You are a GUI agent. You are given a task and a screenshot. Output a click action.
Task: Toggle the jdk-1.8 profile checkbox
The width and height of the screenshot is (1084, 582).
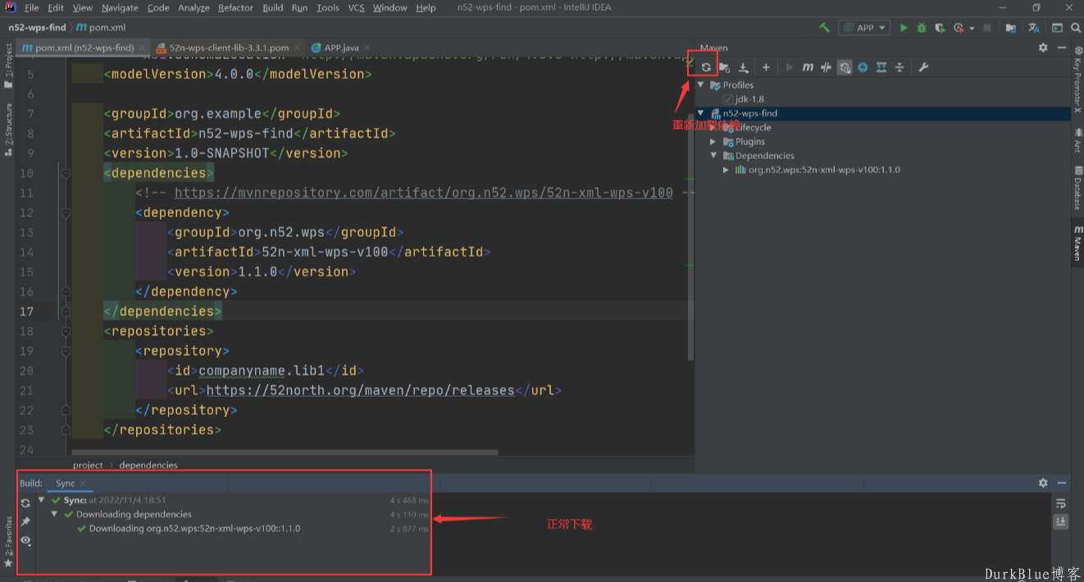727,99
